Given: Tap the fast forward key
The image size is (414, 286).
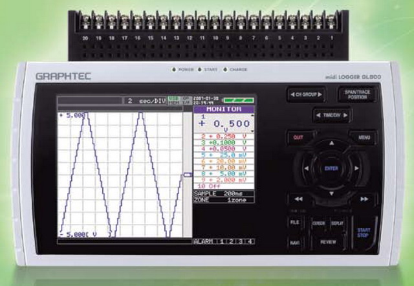Looking at the screenshot, I should pyautogui.click(x=364, y=199).
